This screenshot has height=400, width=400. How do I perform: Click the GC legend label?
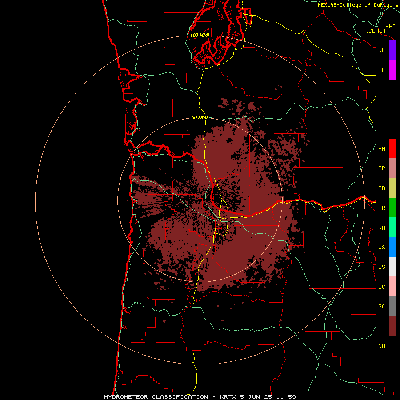(381, 307)
